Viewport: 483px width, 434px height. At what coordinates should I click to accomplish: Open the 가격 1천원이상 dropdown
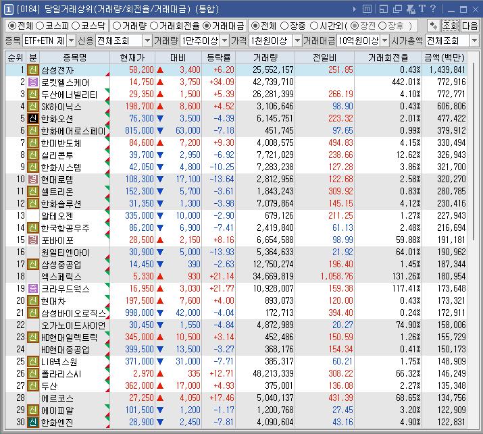click(x=297, y=40)
